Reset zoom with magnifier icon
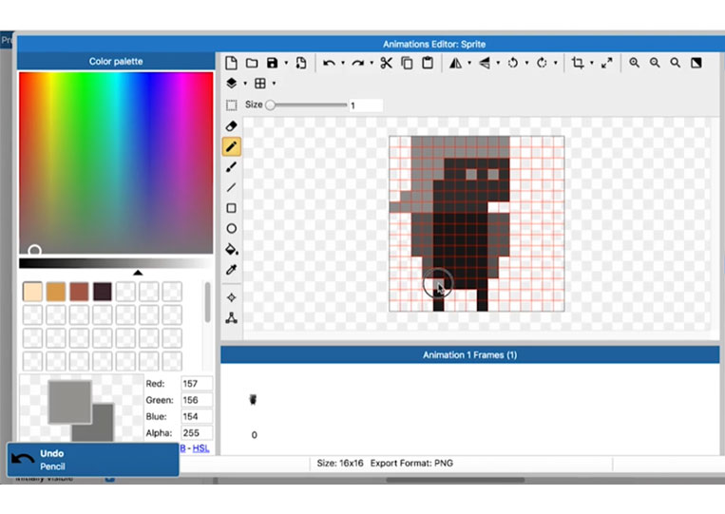Viewport: 725px width, 514px height. pos(676,63)
